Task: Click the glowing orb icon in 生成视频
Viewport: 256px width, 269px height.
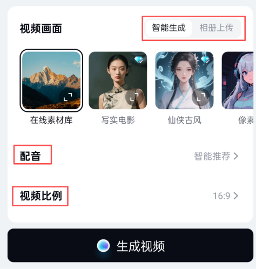Action: [103, 246]
